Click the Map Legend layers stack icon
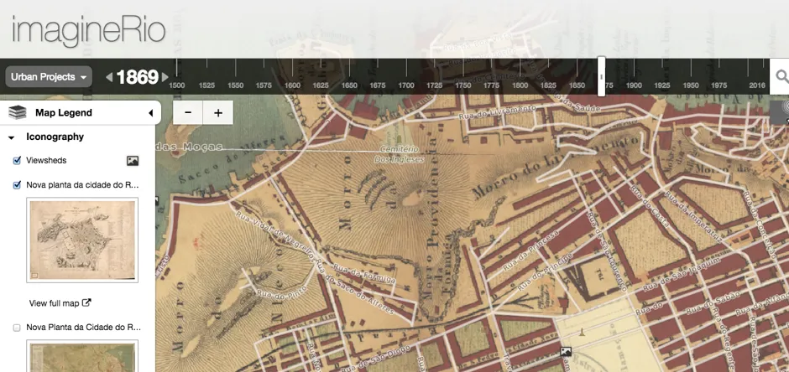789x372 pixels. click(x=18, y=112)
